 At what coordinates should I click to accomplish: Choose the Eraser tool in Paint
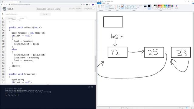click(x=115, y=8)
